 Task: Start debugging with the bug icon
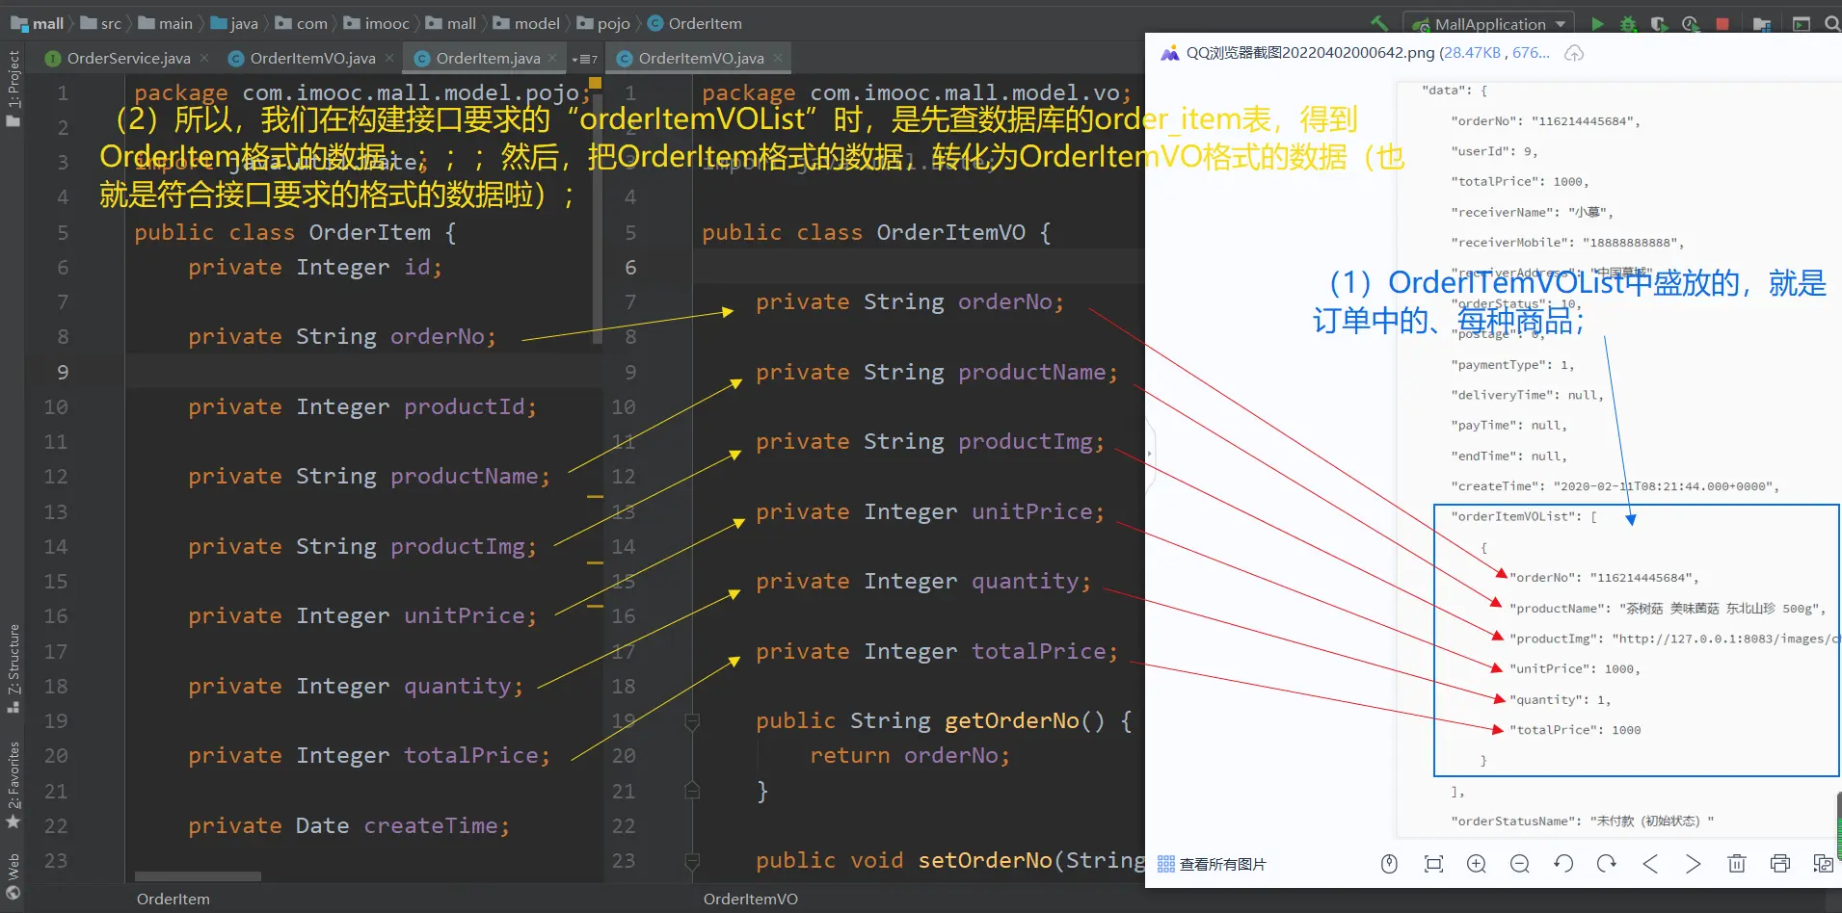(x=1628, y=24)
